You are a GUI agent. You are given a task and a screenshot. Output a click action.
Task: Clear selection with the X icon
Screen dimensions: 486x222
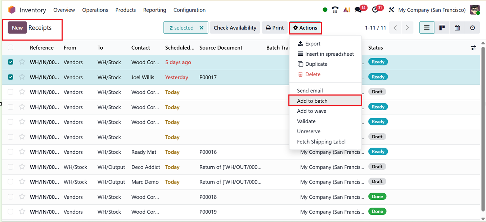pyautogui.click(x=201, y=28)
